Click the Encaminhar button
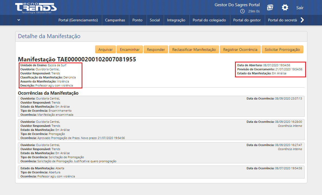 click(x=130, y=49)
